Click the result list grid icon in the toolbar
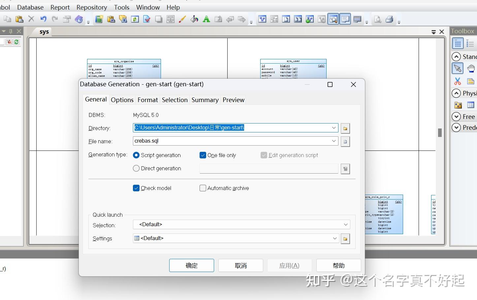The width and height of the screenshot is (477, 300). [357, 19]
